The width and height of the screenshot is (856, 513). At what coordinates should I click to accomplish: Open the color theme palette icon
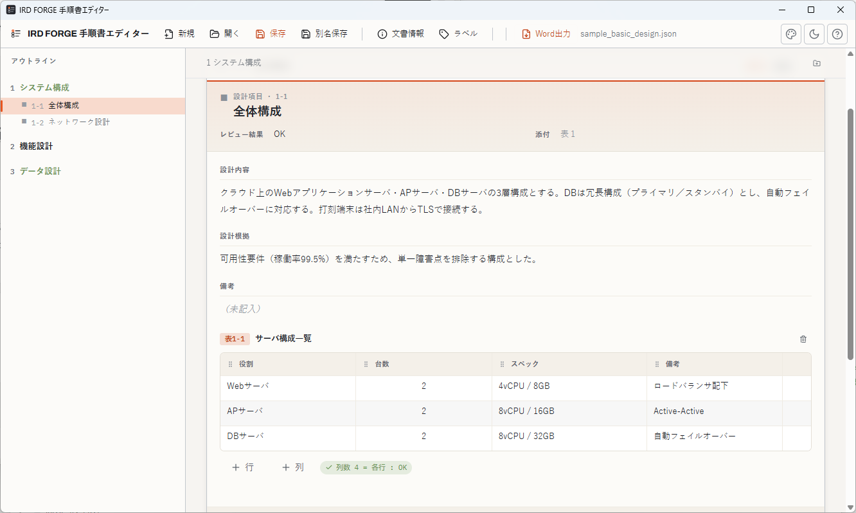click(791, 34)
